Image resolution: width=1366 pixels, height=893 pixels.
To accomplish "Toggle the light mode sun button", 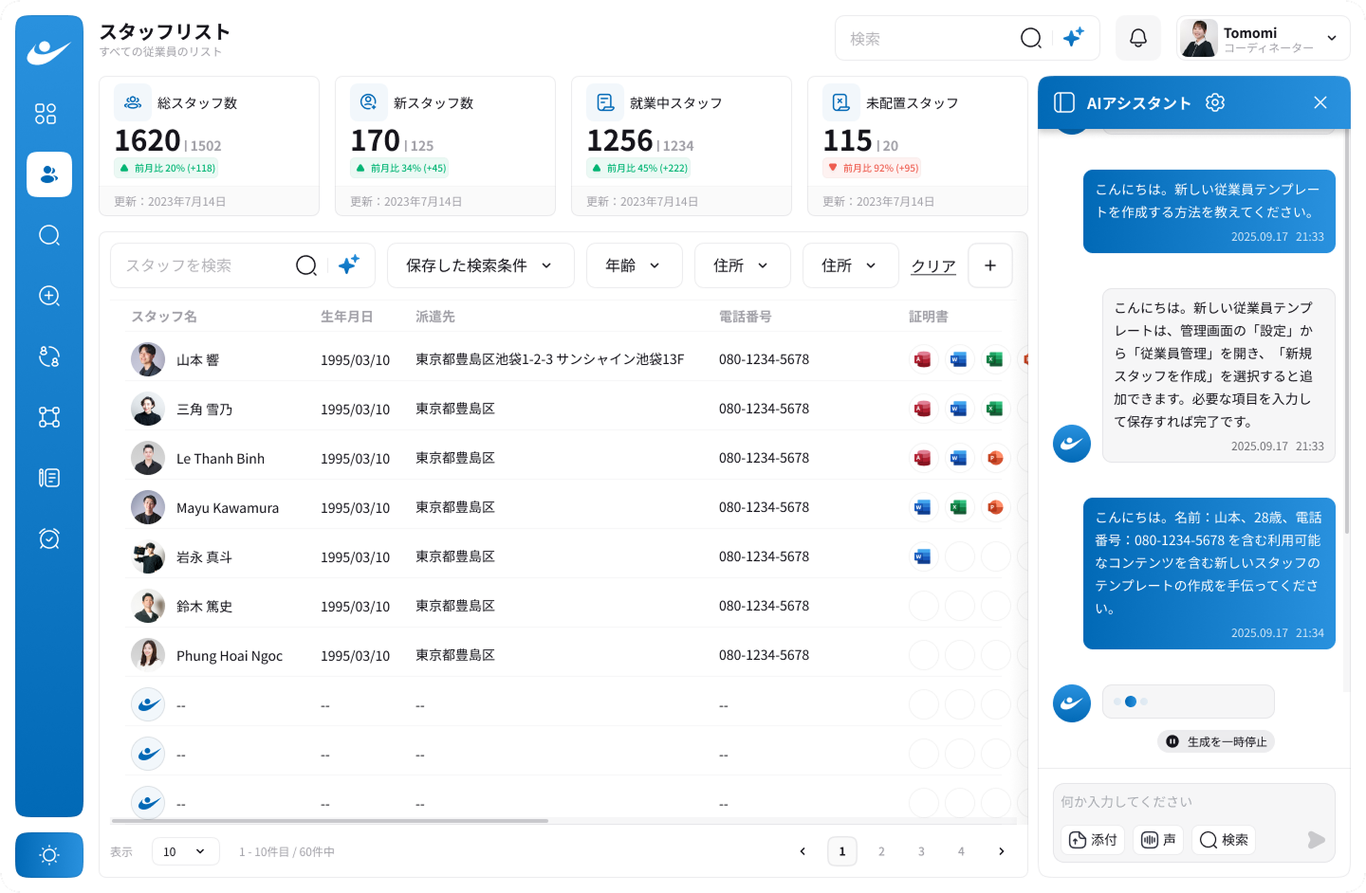I will point(49,855).
